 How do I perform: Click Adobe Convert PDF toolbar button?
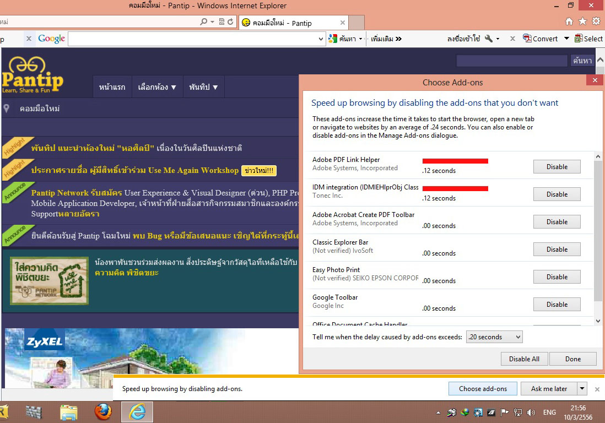(x=540, y=39)
